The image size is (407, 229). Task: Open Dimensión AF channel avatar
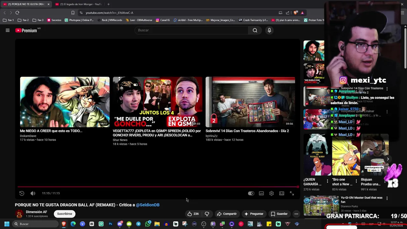tap(19, 214)
